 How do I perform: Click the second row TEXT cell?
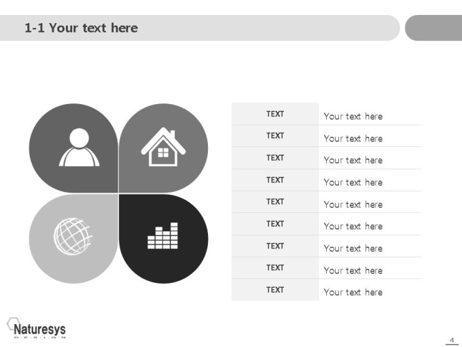(x=275, y=135)
